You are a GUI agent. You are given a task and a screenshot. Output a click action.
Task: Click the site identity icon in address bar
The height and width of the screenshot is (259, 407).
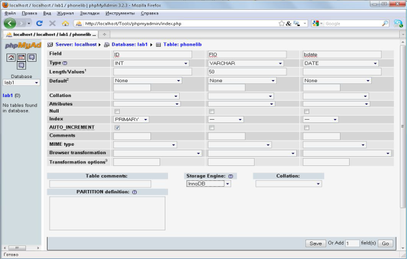pyautogui.click(x=79, y=23)
